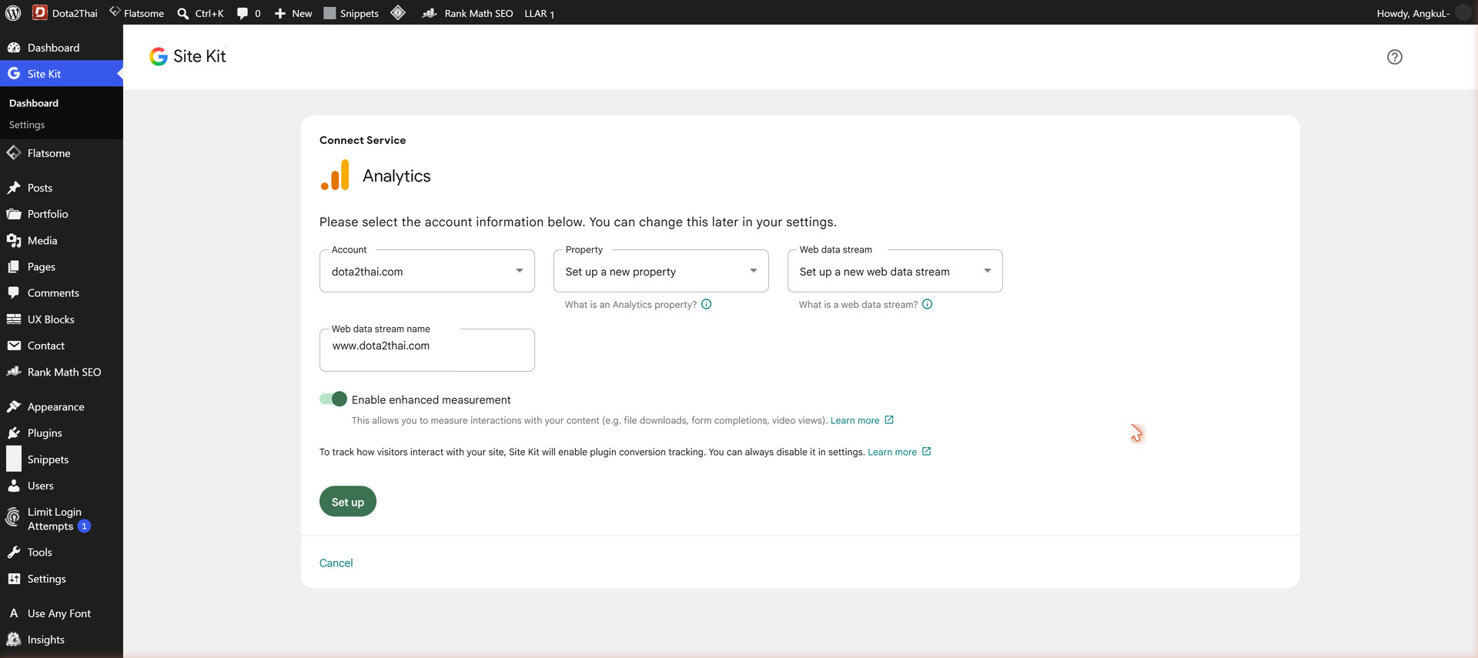The width and height of the screenshot is (1478, 658).
Task: Open Insights in the sidebar
Action: click(x=62, y=640)
